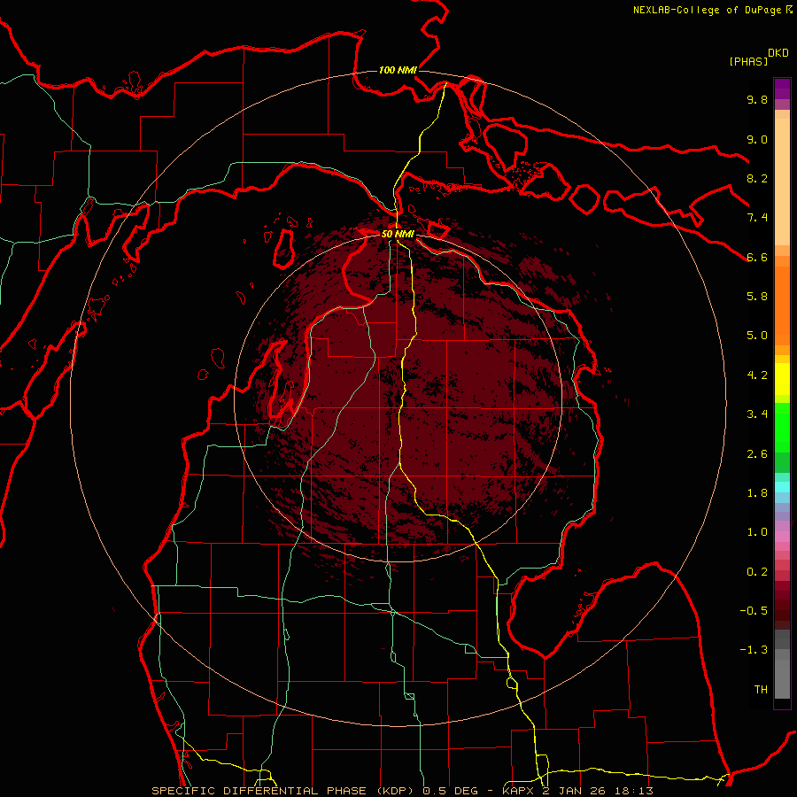Select the 7.4 scale value label

pos(757,218)
